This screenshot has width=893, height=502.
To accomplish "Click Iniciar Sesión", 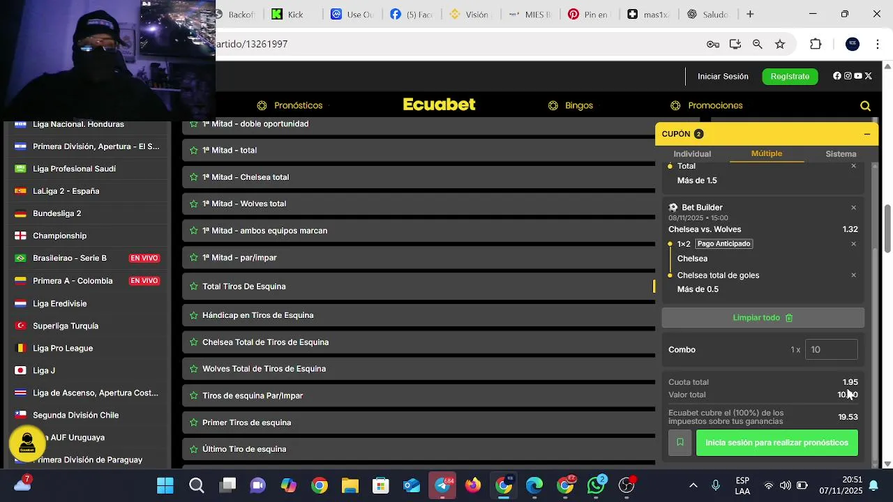I will click(x=723, y=77).
